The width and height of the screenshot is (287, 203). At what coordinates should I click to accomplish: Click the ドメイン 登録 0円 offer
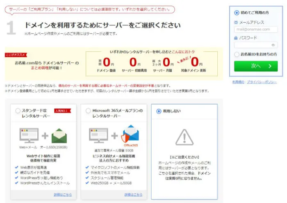click(x=106, y=64)
